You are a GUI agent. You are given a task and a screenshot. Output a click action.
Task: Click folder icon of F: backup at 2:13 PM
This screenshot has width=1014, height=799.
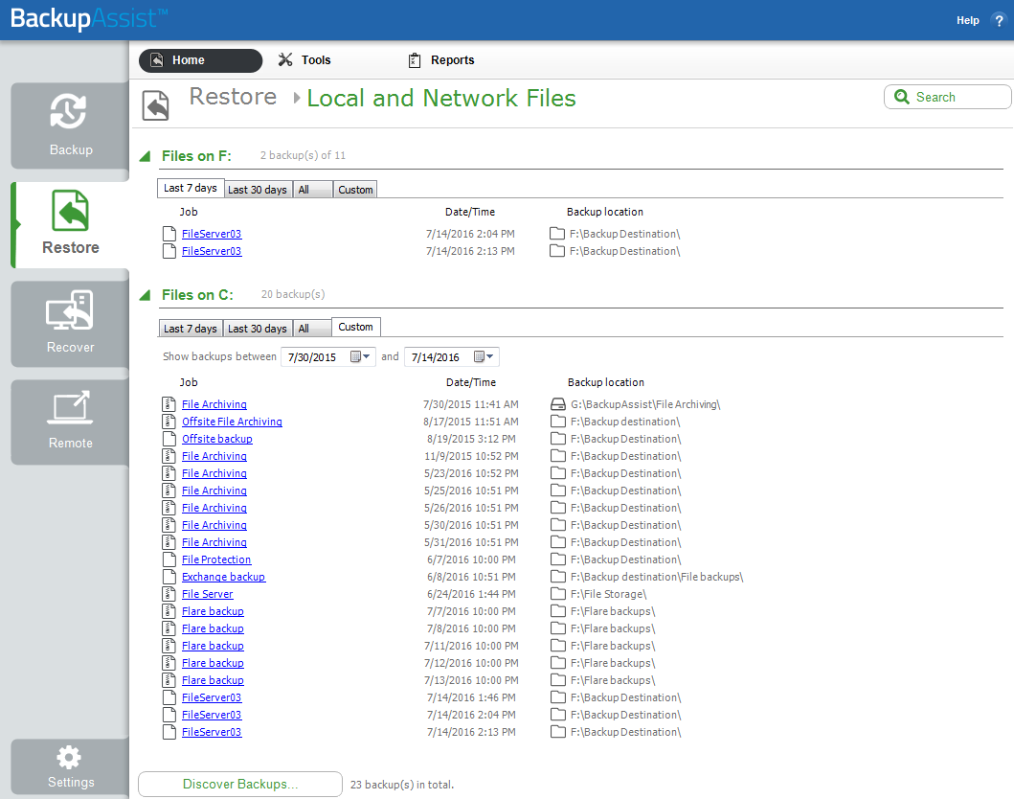[x=557, y=251]
